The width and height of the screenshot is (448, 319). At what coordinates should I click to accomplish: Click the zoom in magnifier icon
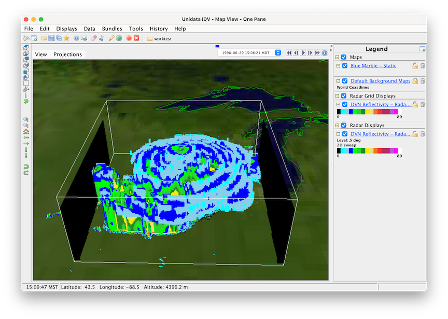(26, 119)
